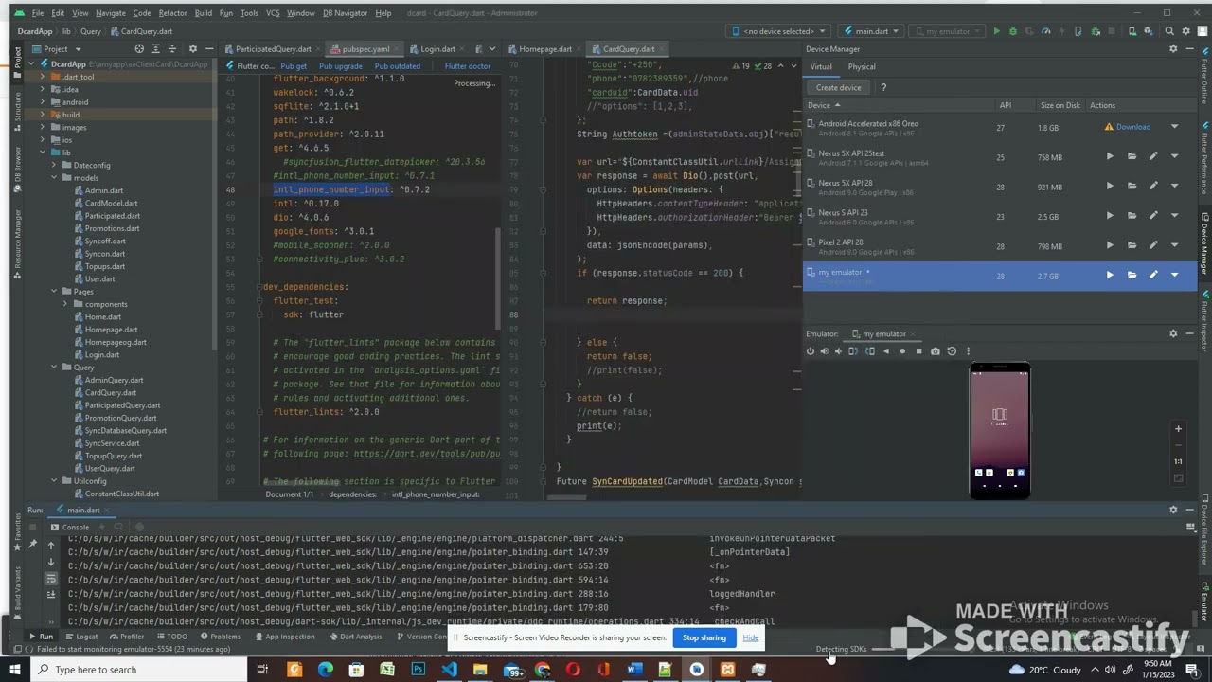
Task: Expand the android folder
Action: [43, 102]
